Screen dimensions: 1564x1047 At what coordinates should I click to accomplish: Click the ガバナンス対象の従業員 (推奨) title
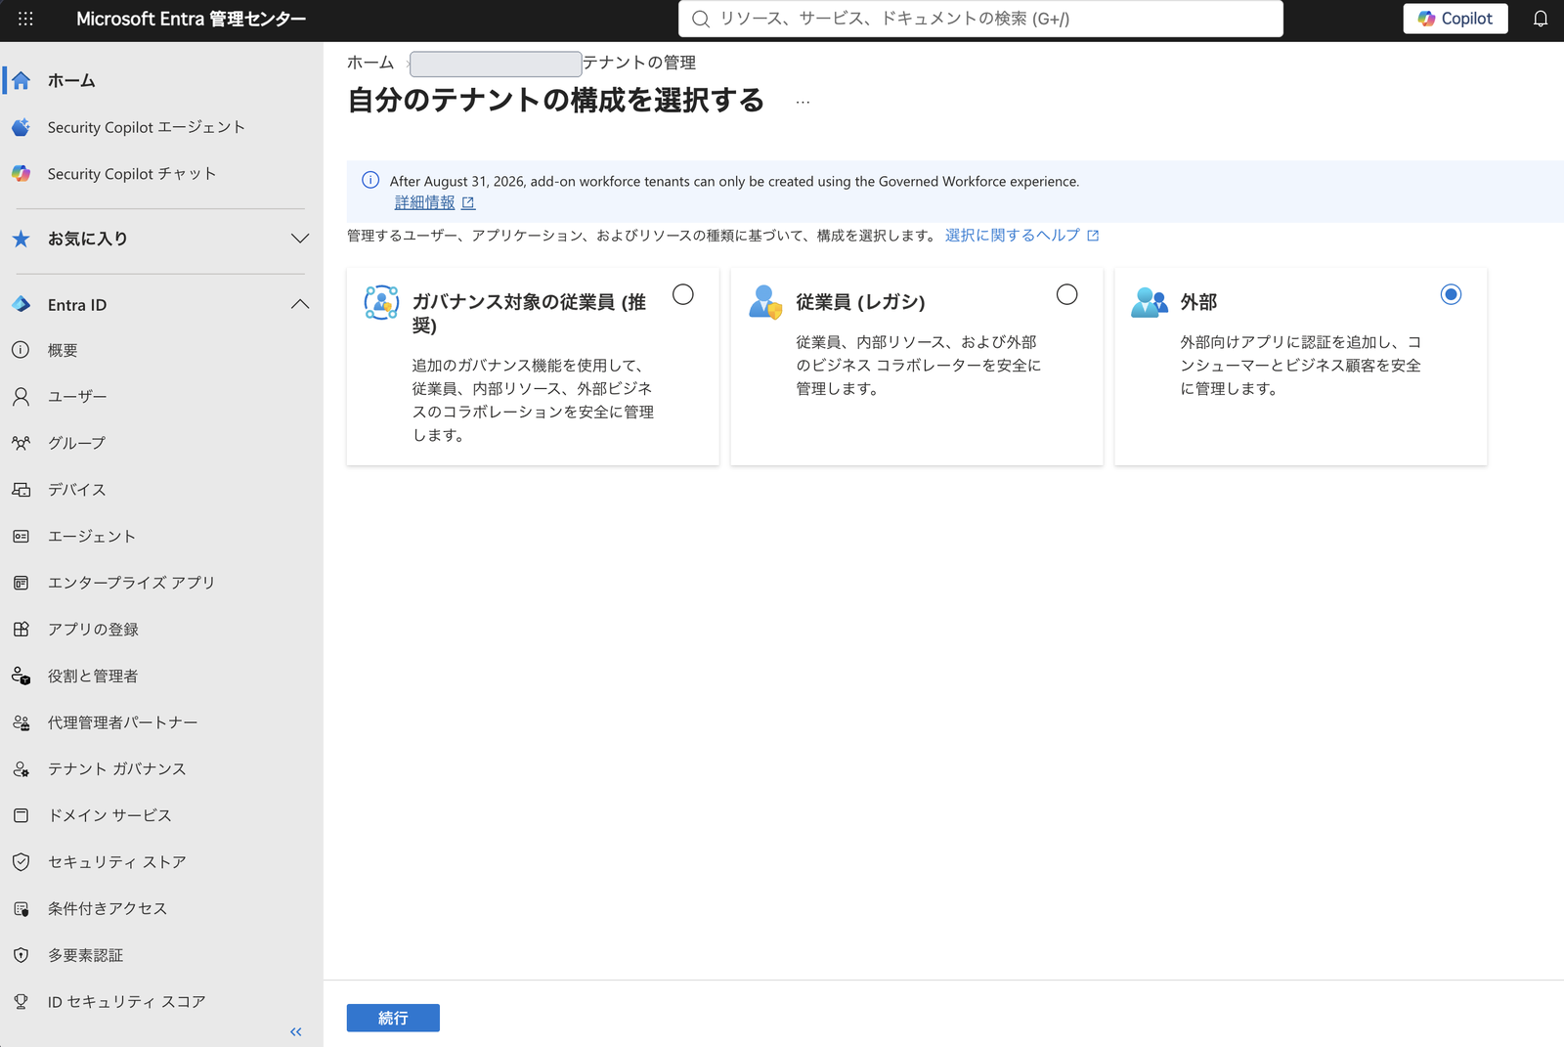pyautogui.click(x=529, y=313)
